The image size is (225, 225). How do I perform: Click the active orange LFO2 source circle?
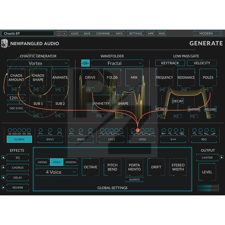tap(138, 130)
